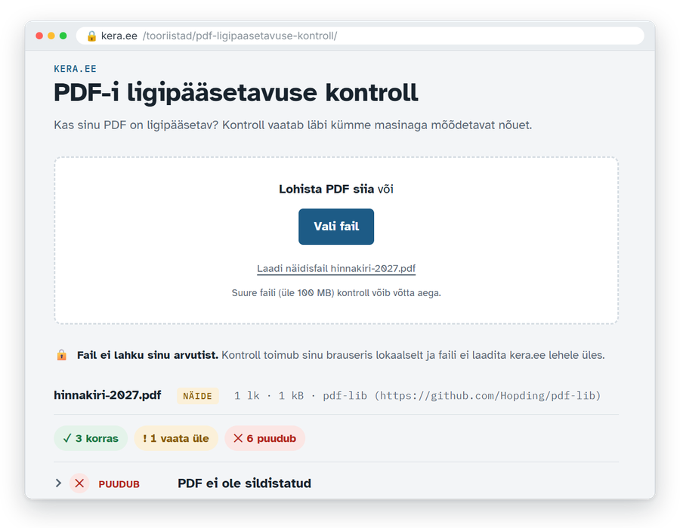Click the red X status icon by PUUDUB
Image resolution: width=680 pixels, height=528 pixels.
tap(79, 483)
